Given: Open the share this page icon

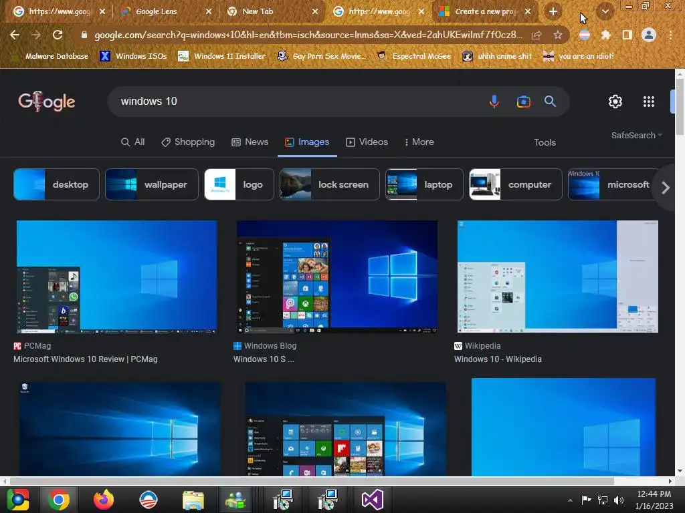Looking at the screenshot, I should (x=536, y=35).
